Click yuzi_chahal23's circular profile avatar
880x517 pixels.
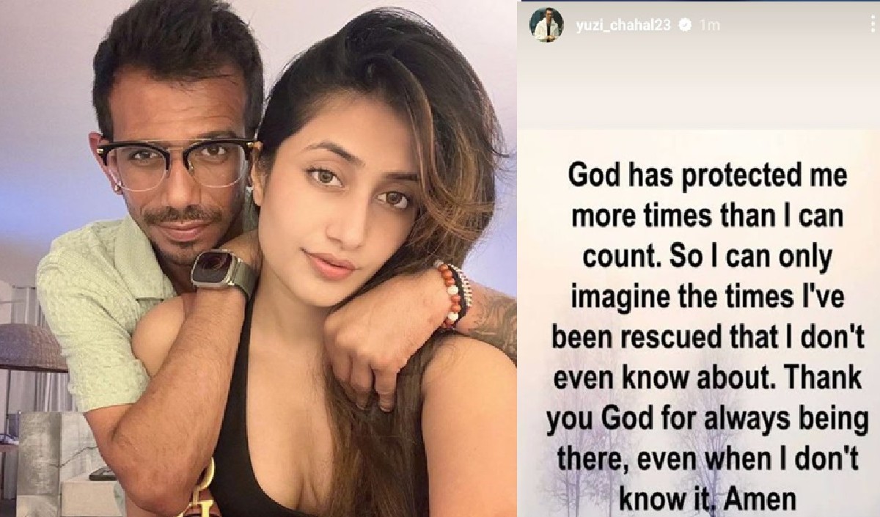(546, 22)
